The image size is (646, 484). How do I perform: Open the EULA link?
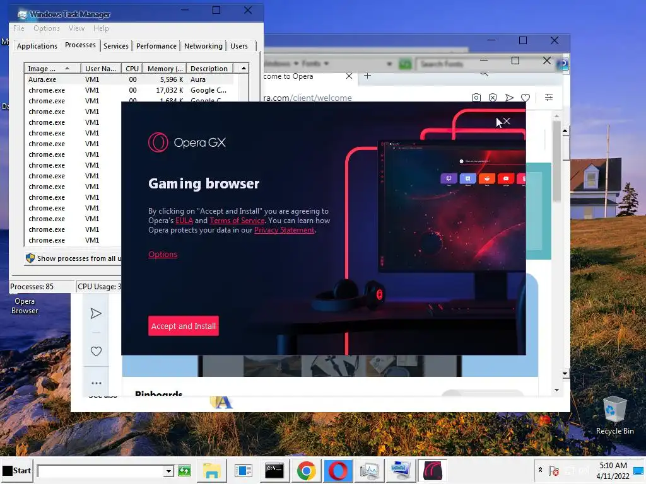(184, 221)
